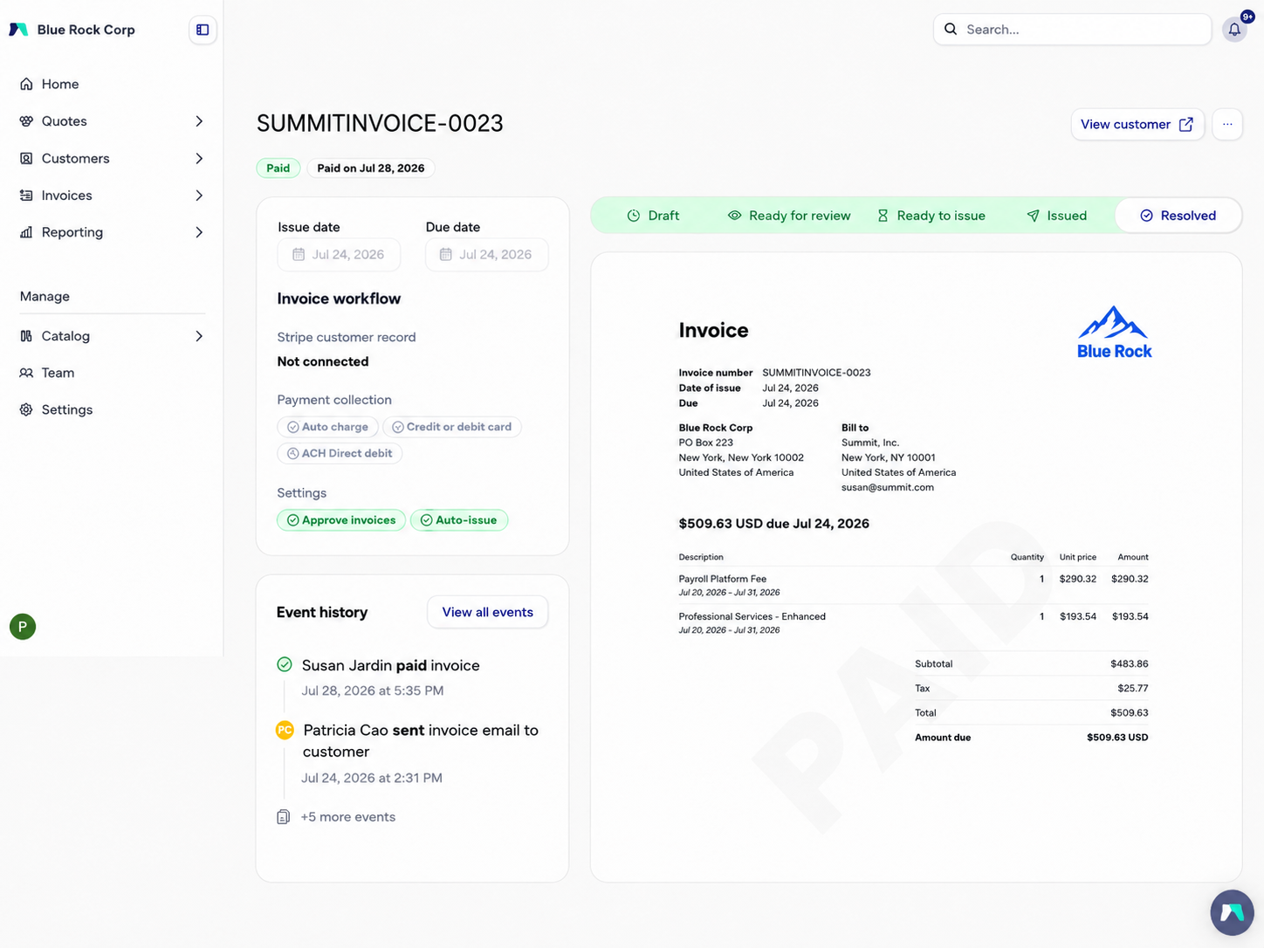Click the external link icon on View customer
This screenshot has height=948, width=1264.
click(x=1185, y=124)
